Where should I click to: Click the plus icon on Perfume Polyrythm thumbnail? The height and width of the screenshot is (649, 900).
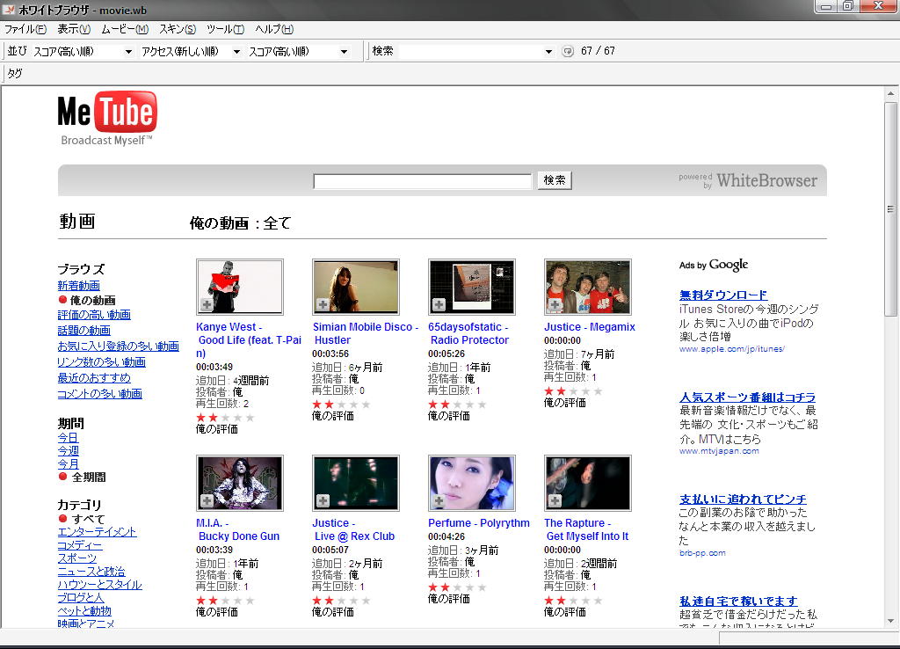click(439, 501)
